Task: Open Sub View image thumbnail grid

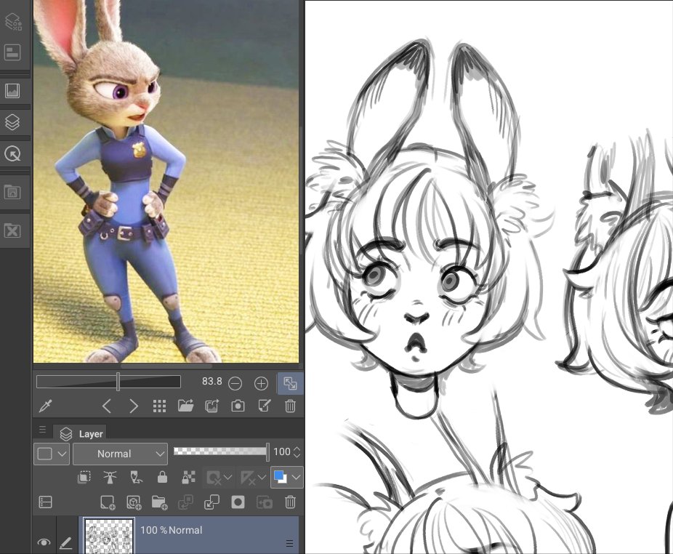Action: (159, 406)
